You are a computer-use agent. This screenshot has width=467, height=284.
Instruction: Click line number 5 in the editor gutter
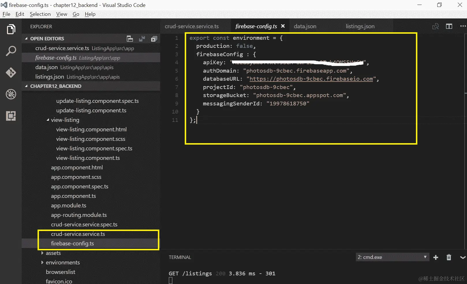tap(176, 71)
